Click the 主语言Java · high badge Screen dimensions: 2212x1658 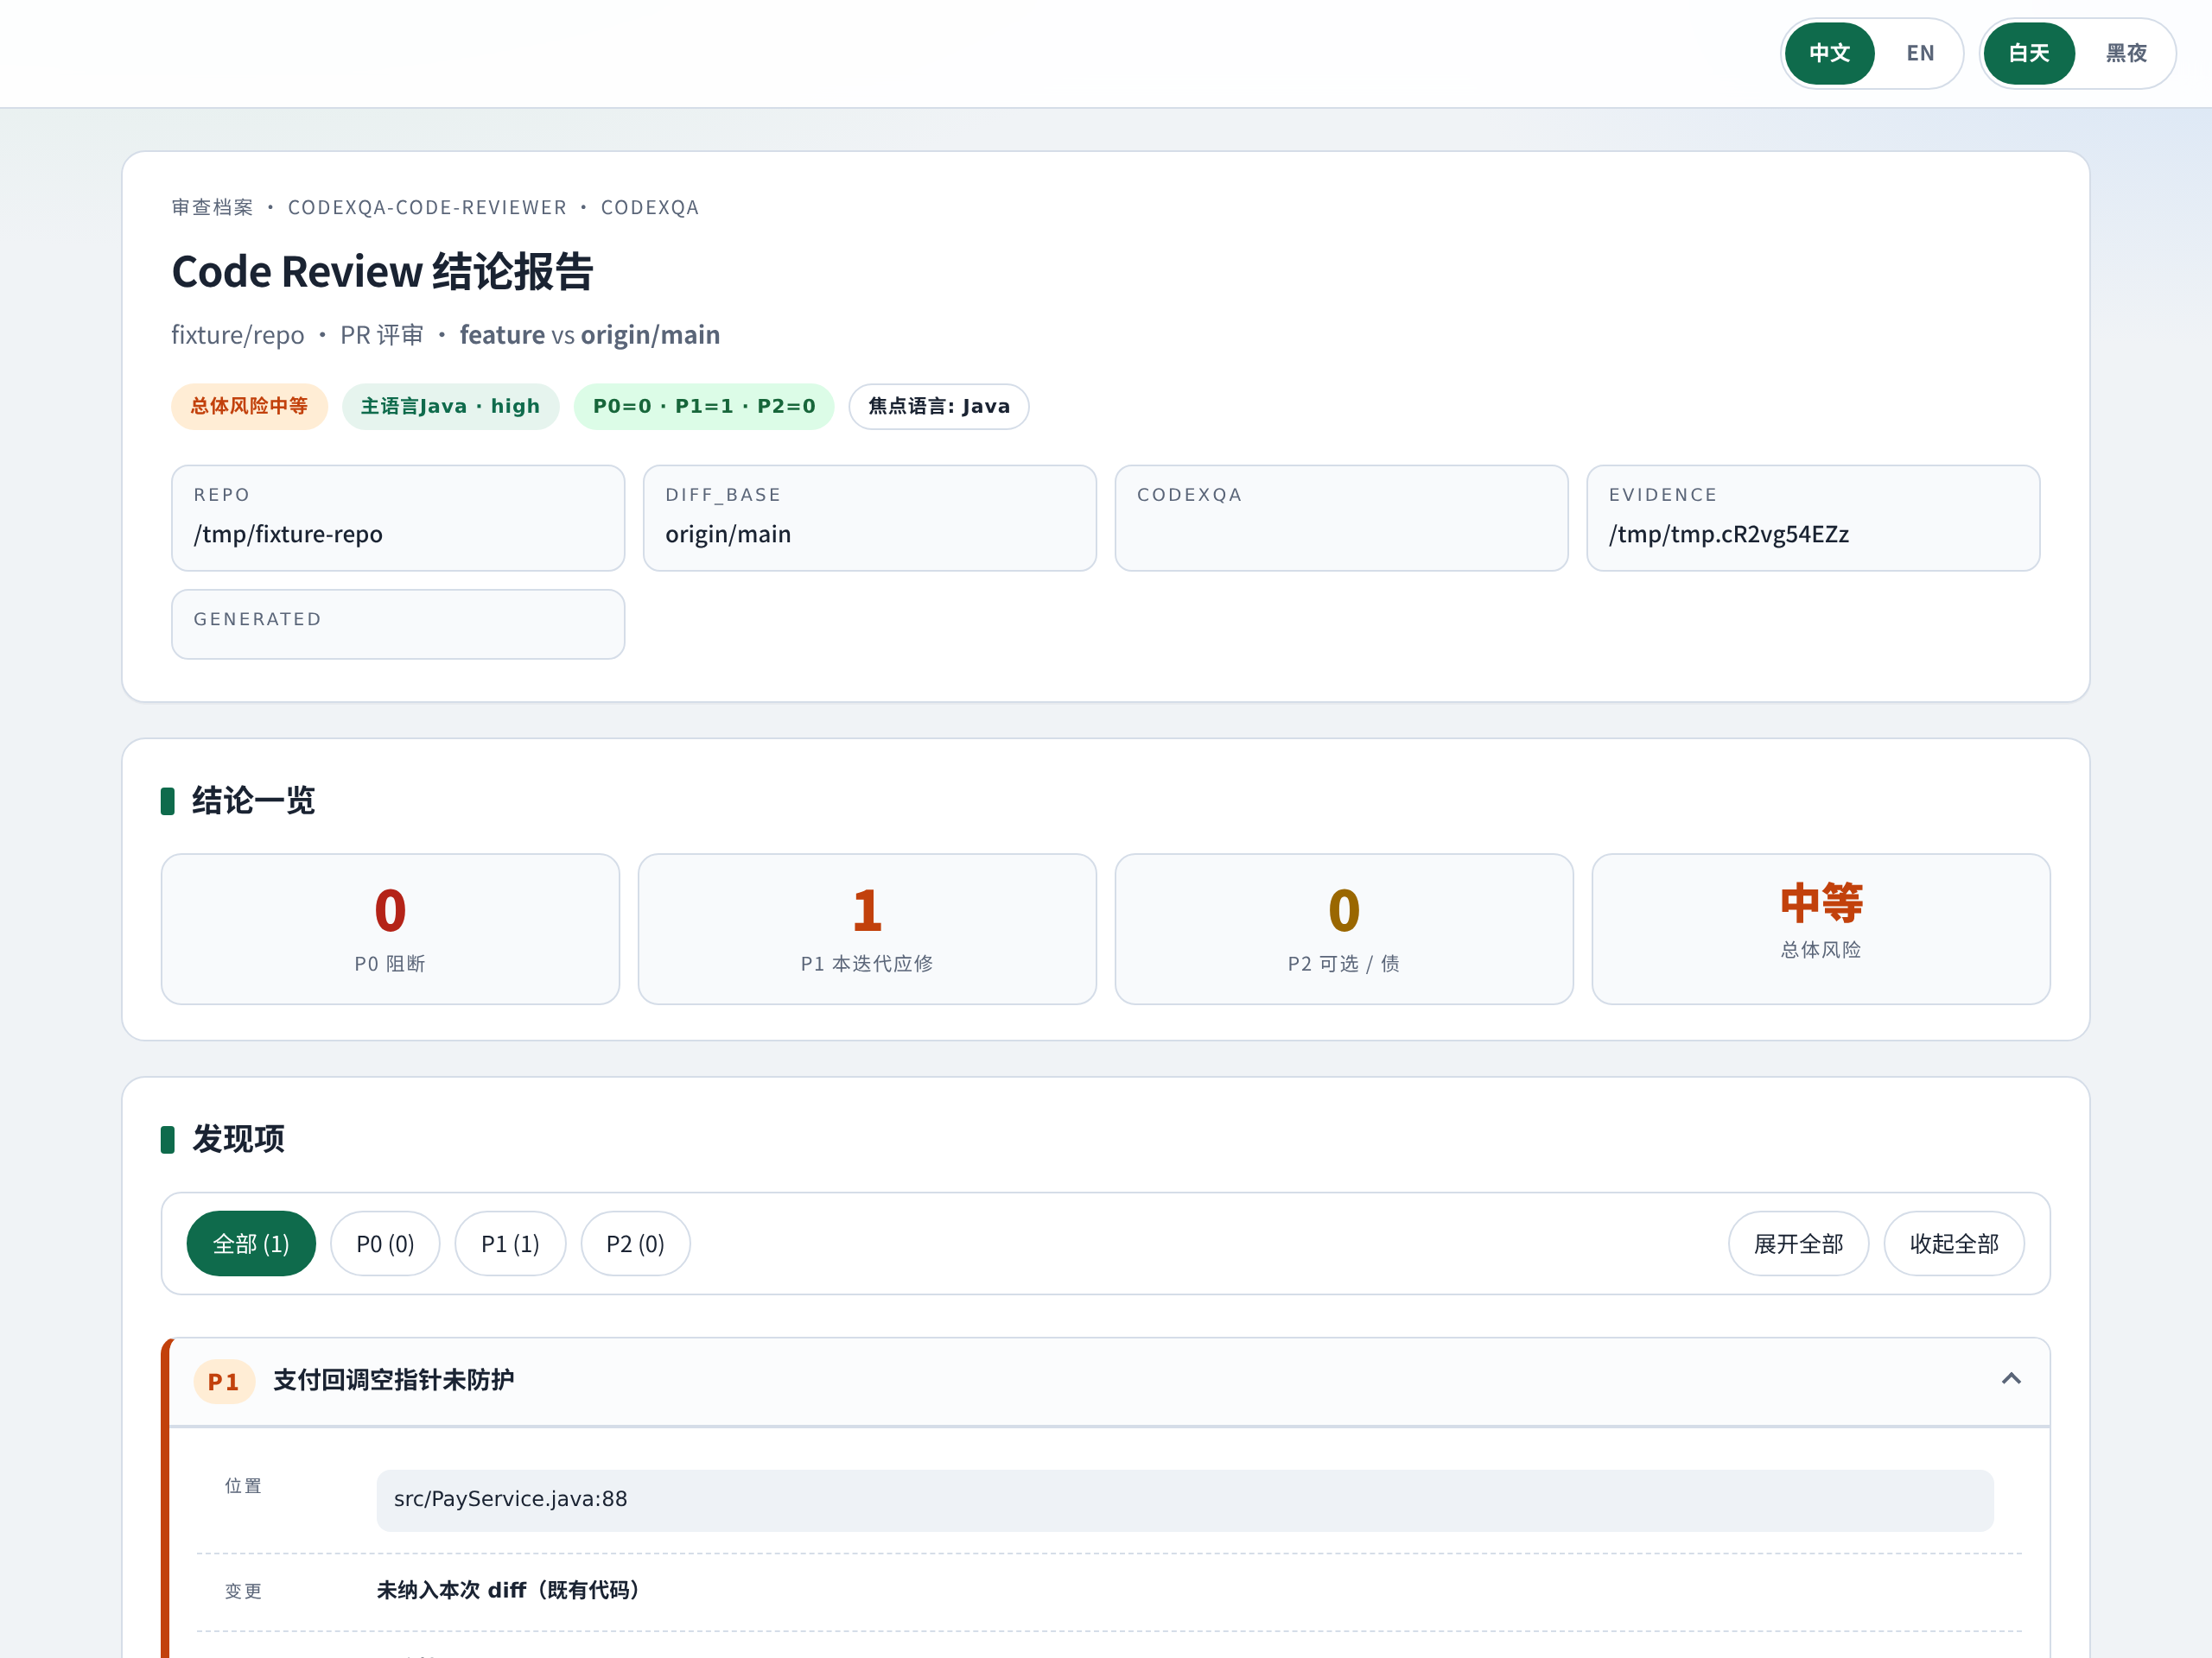click(450, 407)
